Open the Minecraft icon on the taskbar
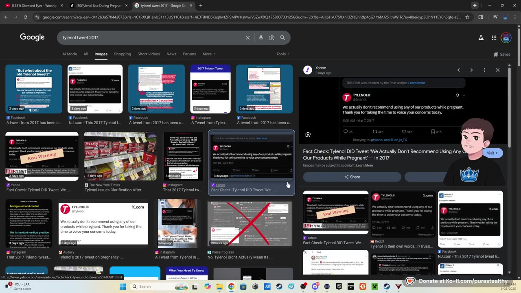This screenshot has width=521, height=293. [374, 286]
